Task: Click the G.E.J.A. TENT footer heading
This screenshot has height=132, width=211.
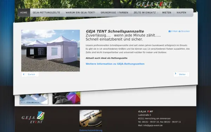Action: tap(146, 112)
